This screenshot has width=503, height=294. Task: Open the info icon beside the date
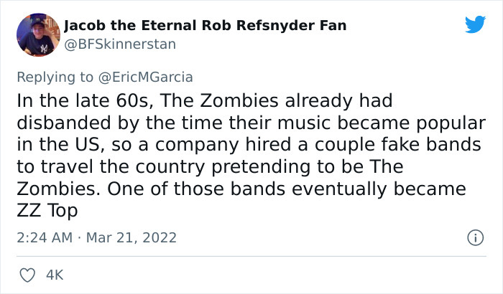(474, 236)
